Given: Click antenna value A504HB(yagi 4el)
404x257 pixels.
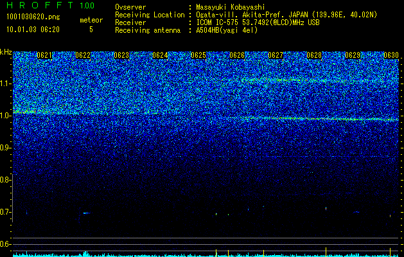Looking at the screenshot, I should pyautogui.click(x=227, y=30).
